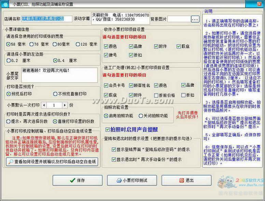Decrease default print copies with left arrow
Image resolution: width=265 pixels, height=201 pixels.
point(44,105)
